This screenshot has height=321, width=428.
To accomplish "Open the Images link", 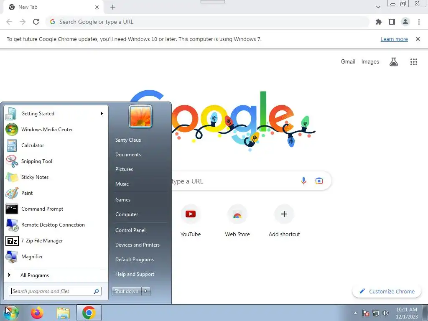I will point(370,62).
